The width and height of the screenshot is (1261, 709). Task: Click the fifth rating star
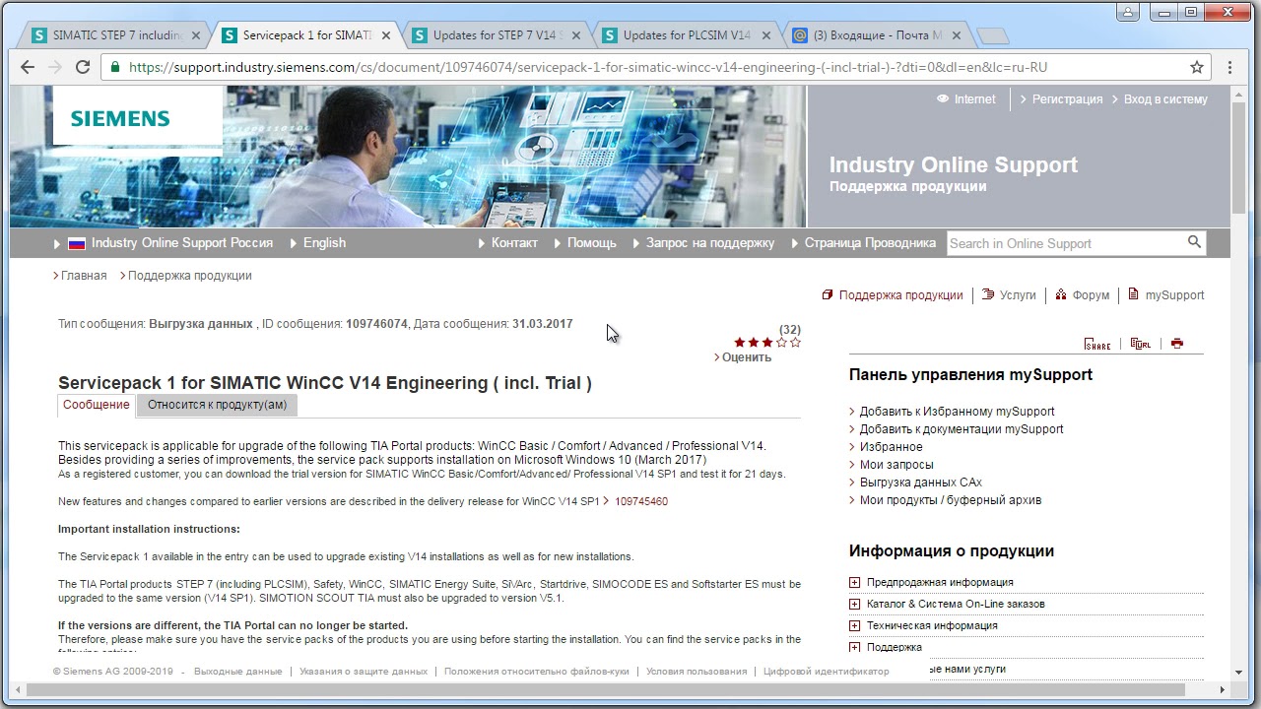click(795, 343)
